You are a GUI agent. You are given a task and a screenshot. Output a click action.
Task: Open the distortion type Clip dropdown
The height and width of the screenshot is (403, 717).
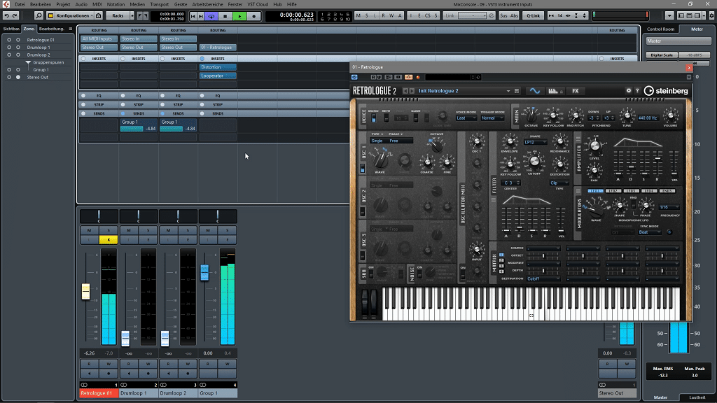[x=559, y=183]
